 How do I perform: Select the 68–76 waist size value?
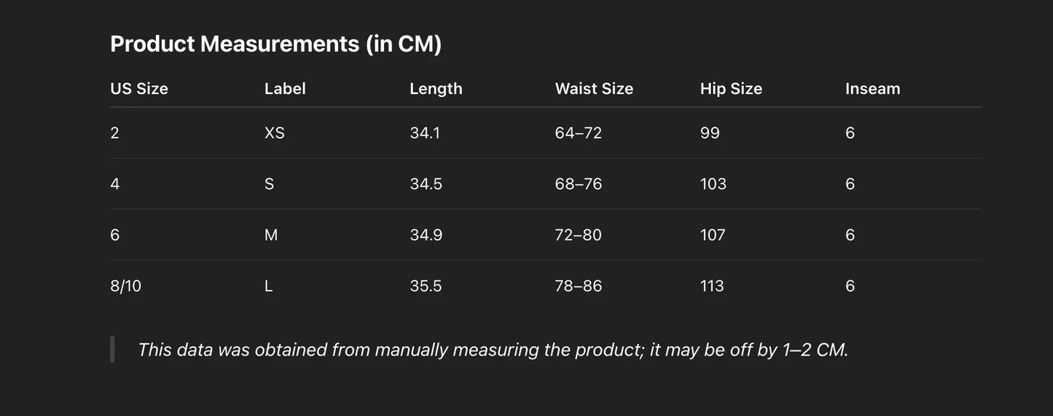pos(579,184)
